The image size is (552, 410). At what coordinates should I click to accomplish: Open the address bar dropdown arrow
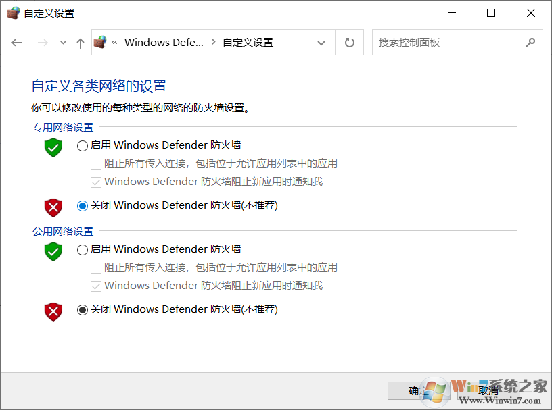[321, 42]
